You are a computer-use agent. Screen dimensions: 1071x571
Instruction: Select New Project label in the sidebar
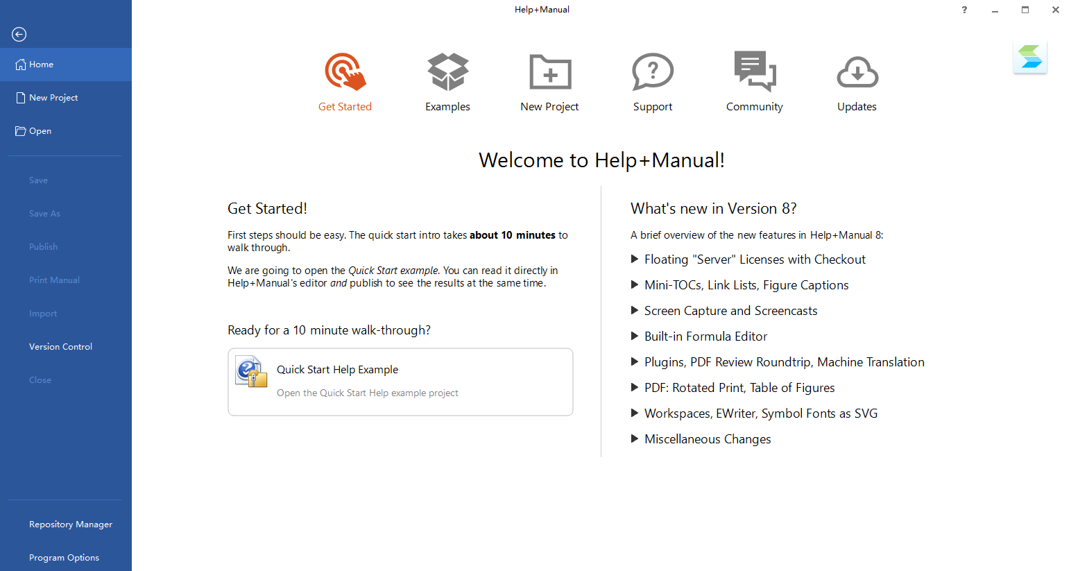click(53, 98)
